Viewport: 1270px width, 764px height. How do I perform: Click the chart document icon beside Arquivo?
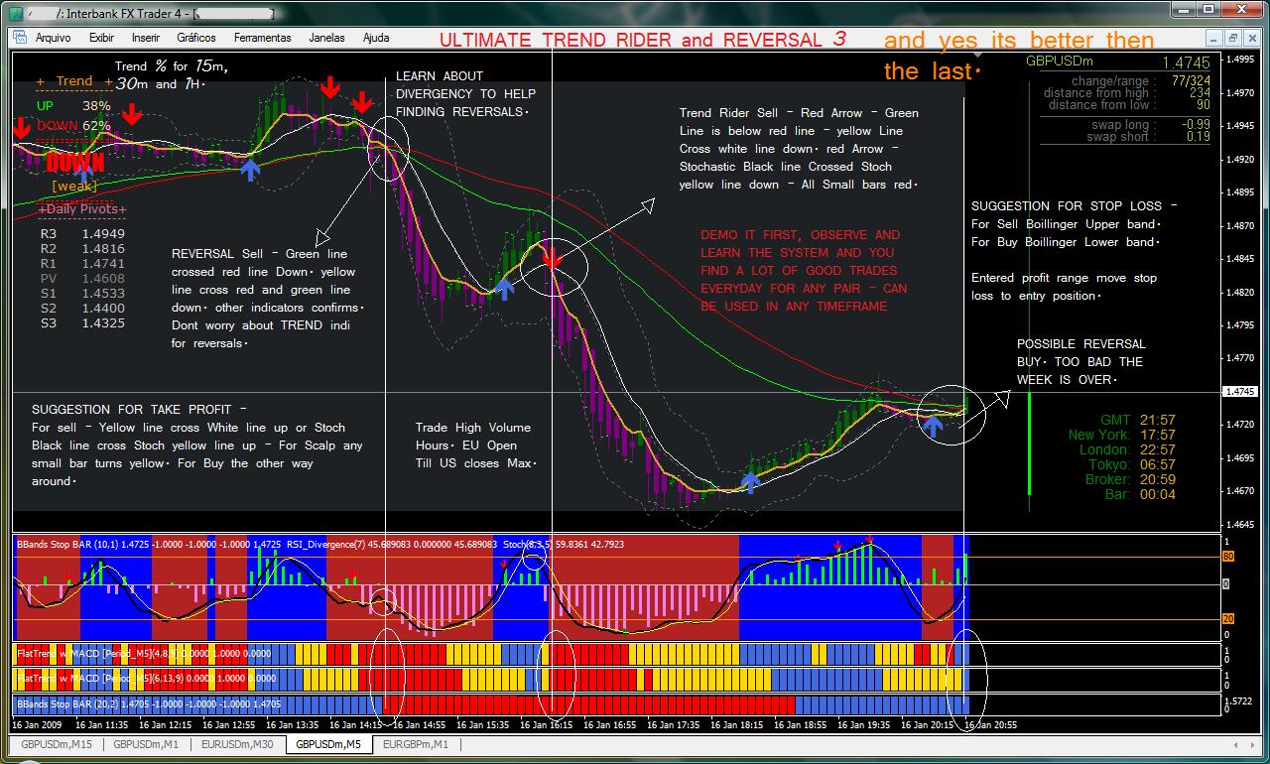point(21,38)
